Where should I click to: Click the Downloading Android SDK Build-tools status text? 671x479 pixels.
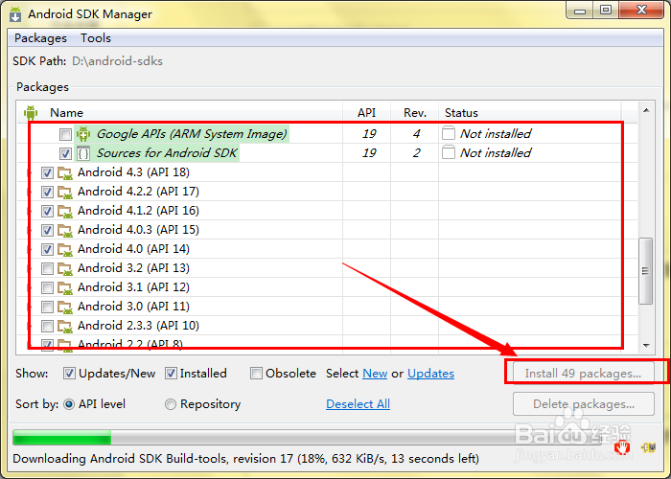(x=245, y=459)
